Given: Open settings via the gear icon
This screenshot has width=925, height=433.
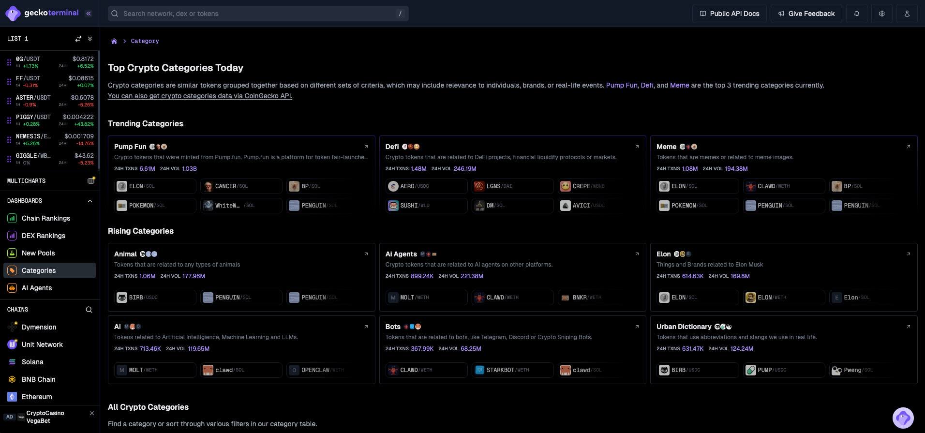Looking at the screenshot, I should click(882, 14).
